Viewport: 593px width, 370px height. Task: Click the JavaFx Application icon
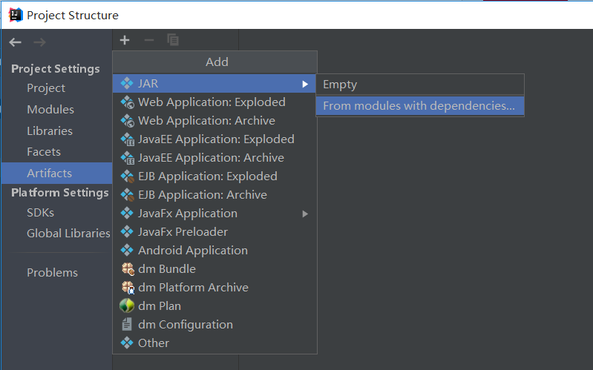pyautogui.click(x=127, y=213)
